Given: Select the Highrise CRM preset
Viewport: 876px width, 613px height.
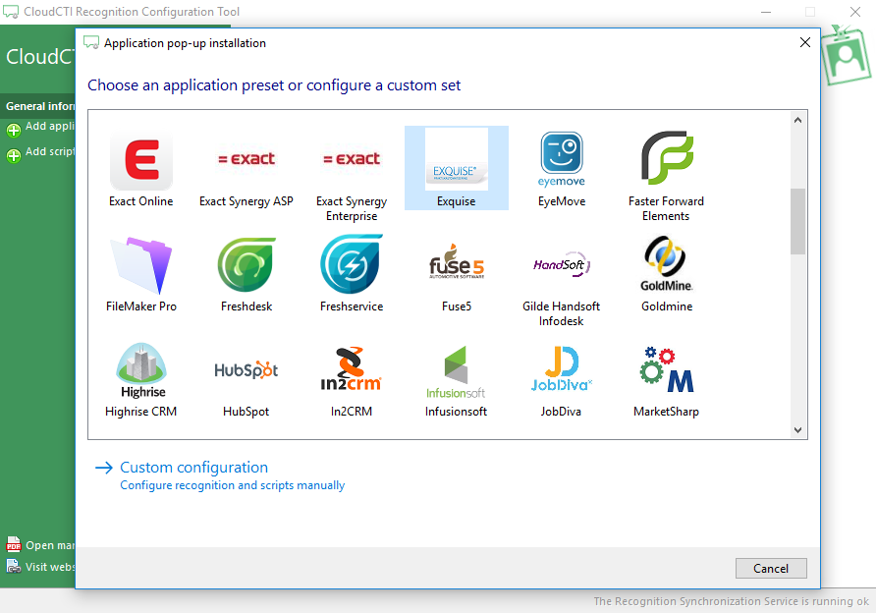Looking at the screenshot, I should (140, 380).
